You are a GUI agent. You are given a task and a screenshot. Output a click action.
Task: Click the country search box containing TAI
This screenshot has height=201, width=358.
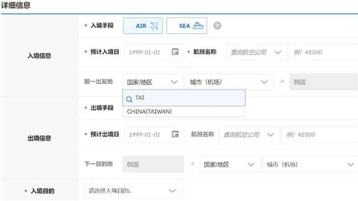[x=188, y=98]
